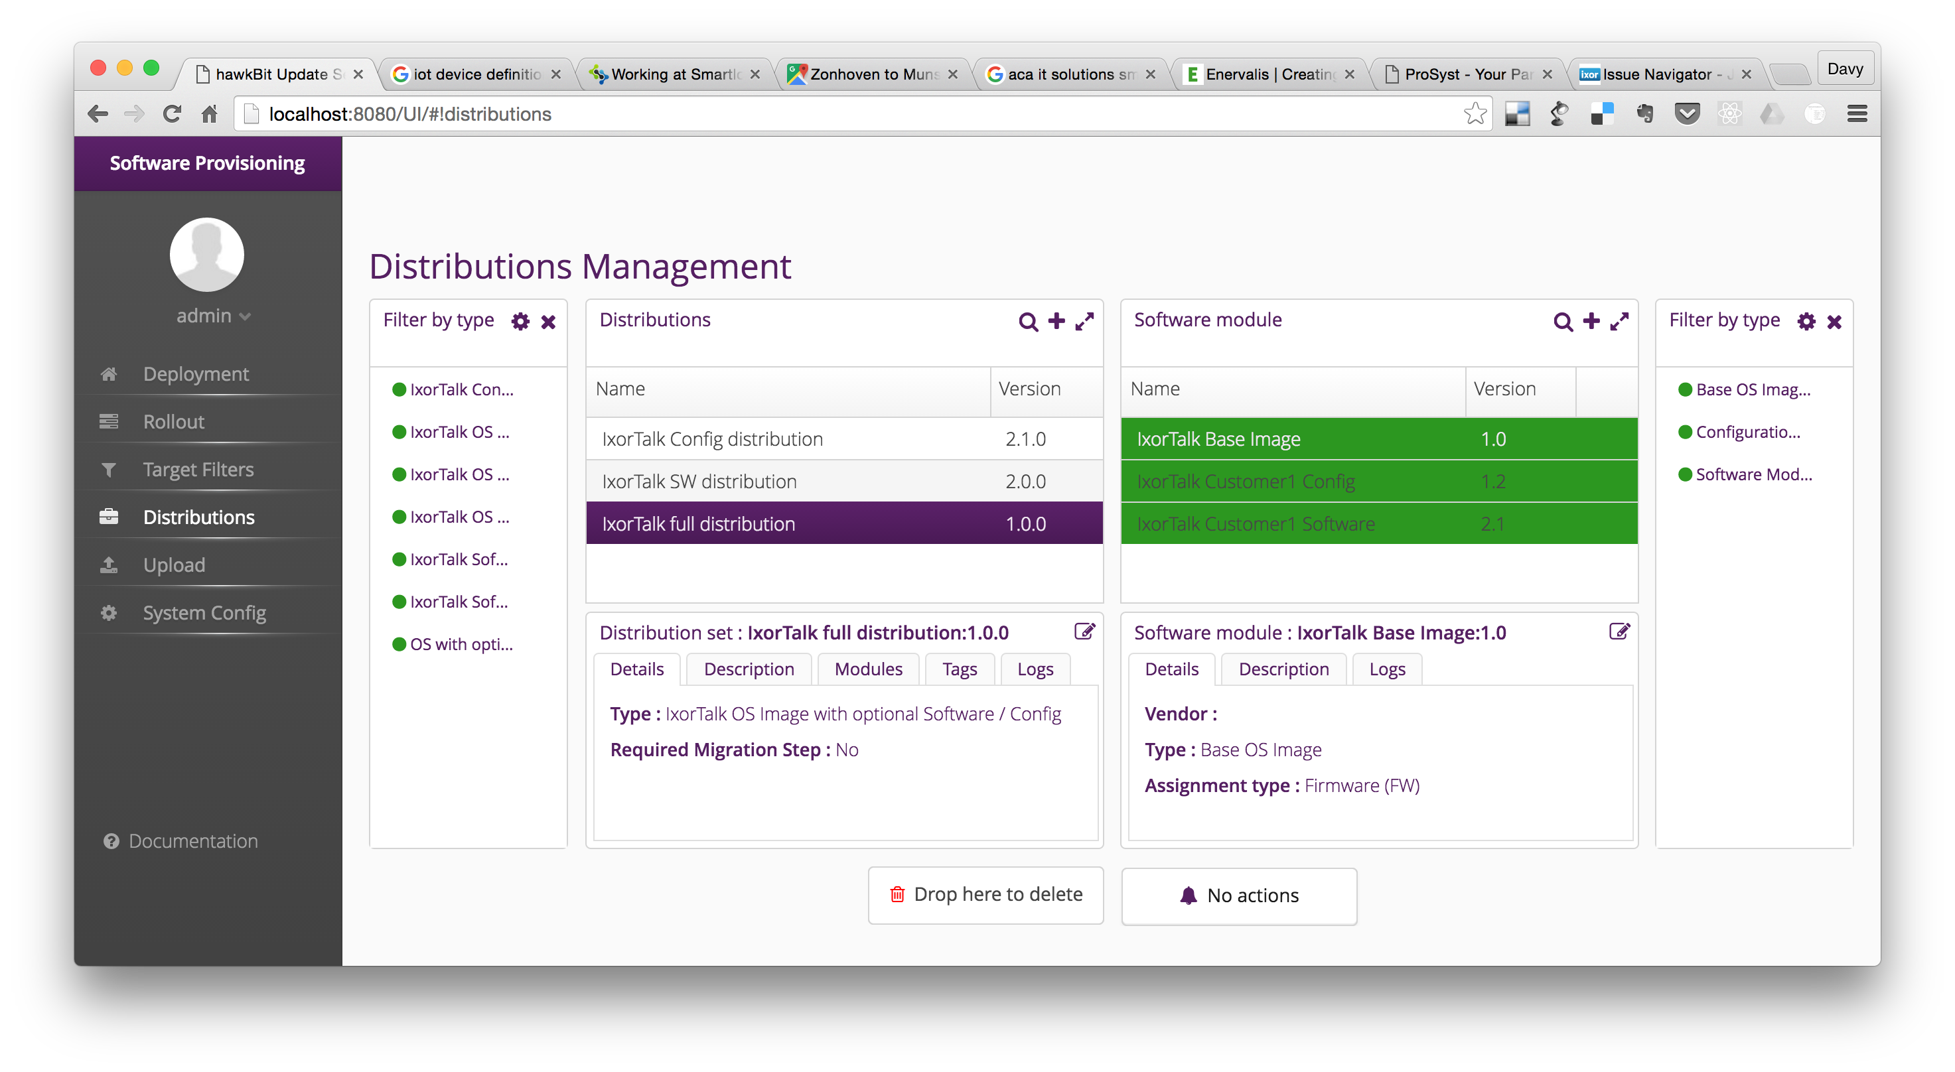Open Target Filters view
The height and width of the screenshot is (1072, 1955).
tap(198, 469)
